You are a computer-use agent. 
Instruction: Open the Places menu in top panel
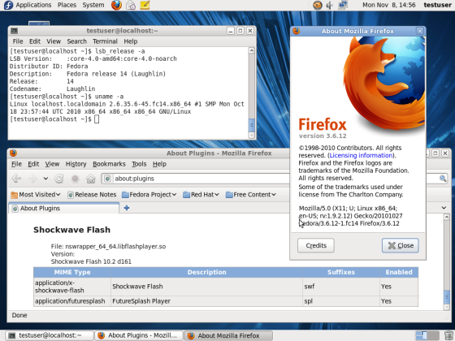point(67,5)
